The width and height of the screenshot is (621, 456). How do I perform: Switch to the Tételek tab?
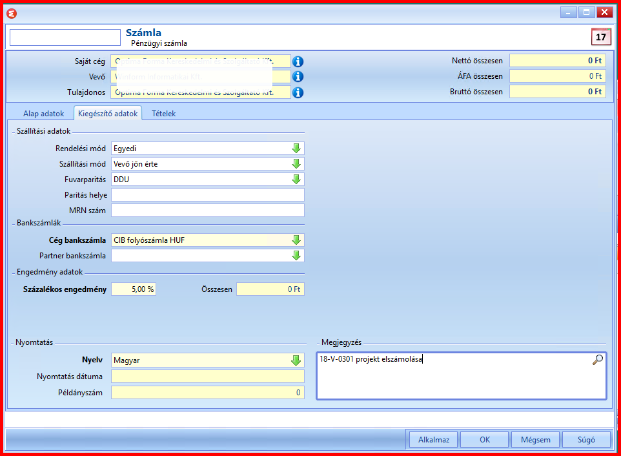point(163,114)
